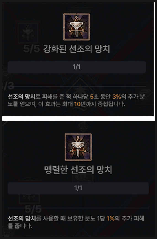Screen dimensions: 157x239
Task: Click the 1/1 rank bar under 맹렬한 선조의 망치
Action: coord(78,188)
